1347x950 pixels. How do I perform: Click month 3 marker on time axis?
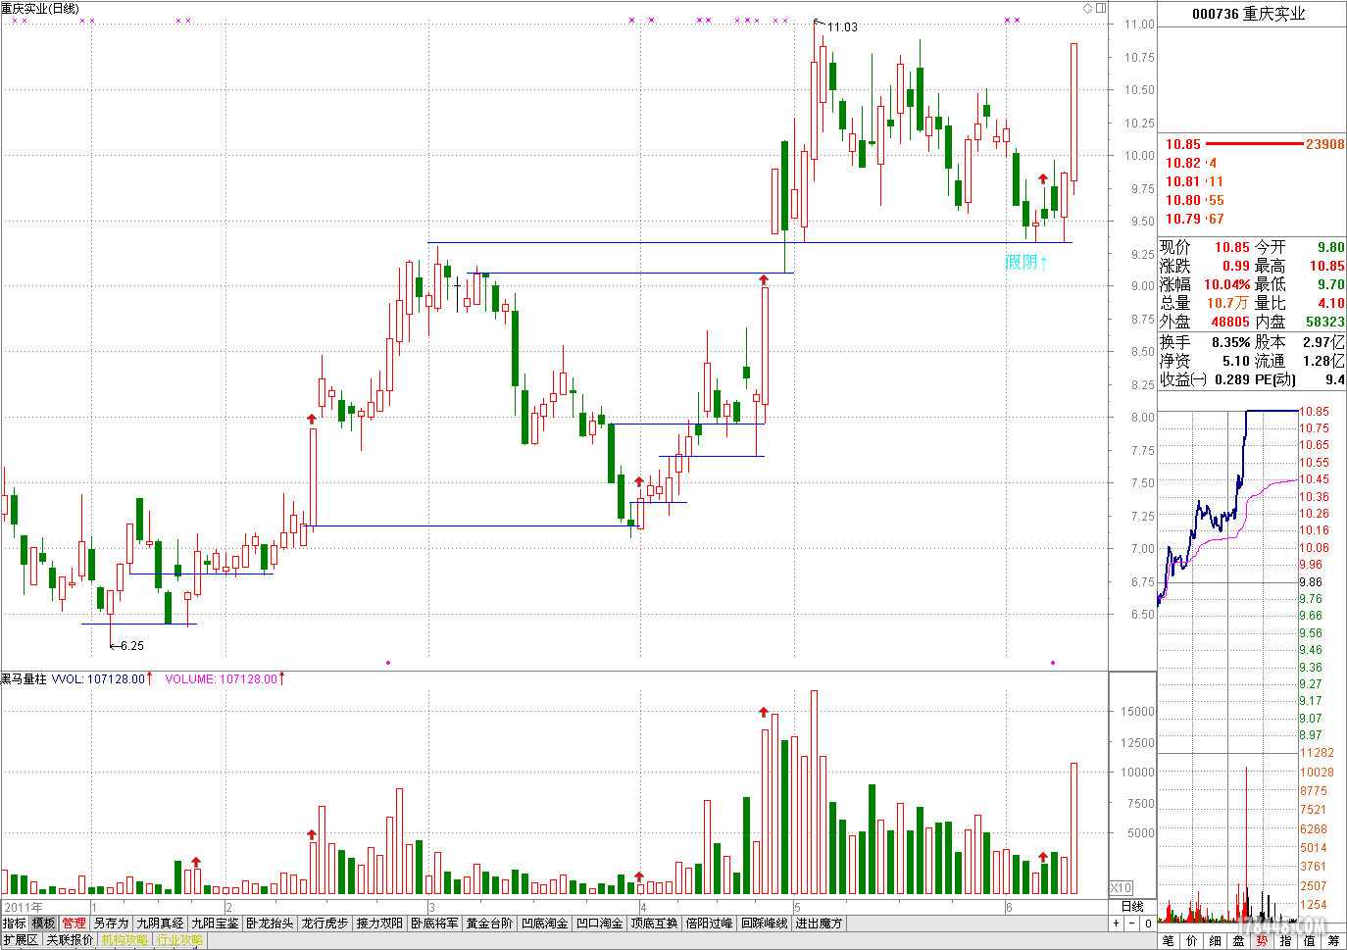click(x=431, y=908)
